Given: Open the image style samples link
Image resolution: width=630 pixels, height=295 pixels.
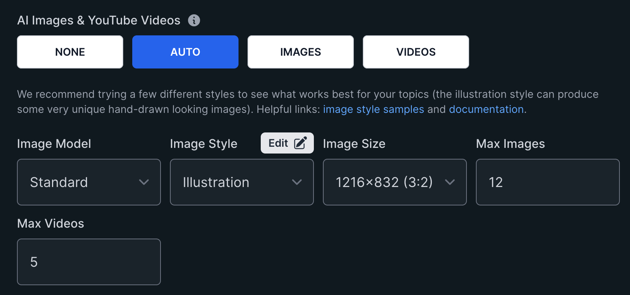Looking at the screenshot, I should click(x=373, y=109).
